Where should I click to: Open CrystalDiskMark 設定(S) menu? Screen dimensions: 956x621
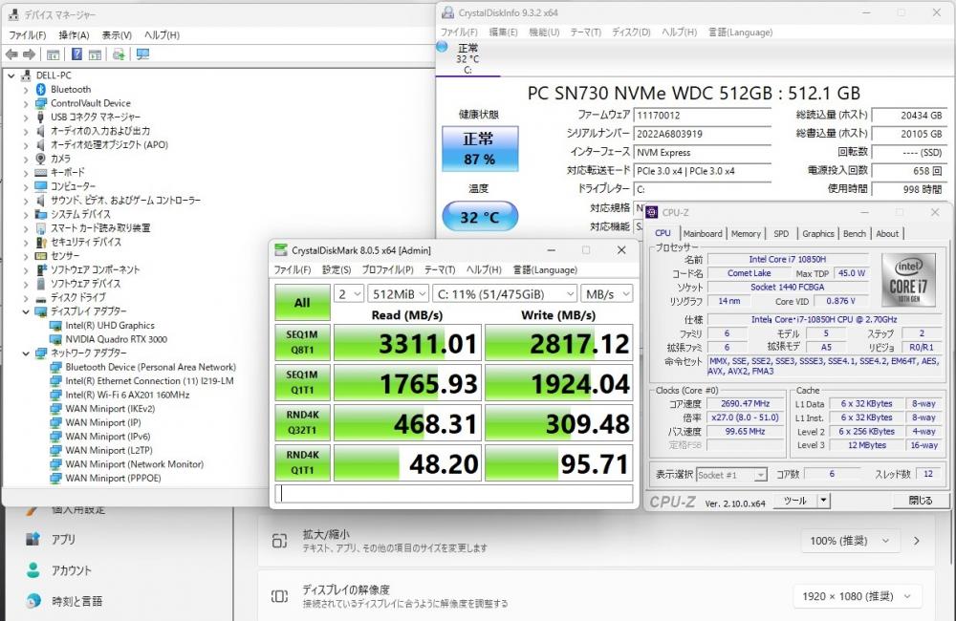point(337,270)
